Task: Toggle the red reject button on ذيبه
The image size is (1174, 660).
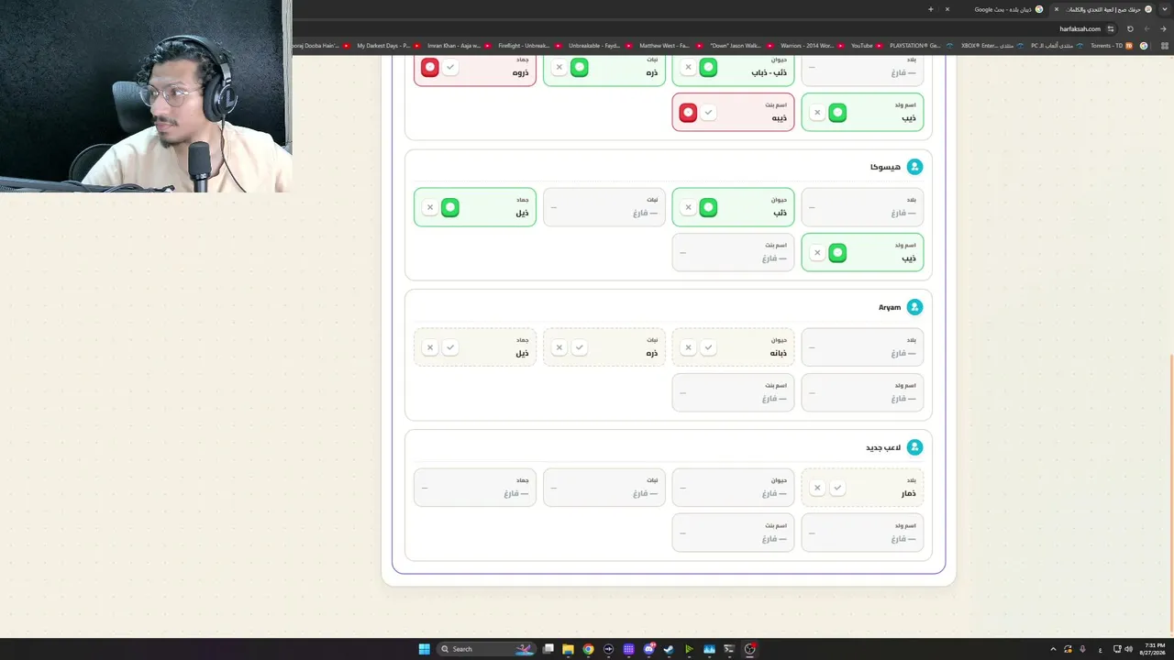Action: click(688, 112)
